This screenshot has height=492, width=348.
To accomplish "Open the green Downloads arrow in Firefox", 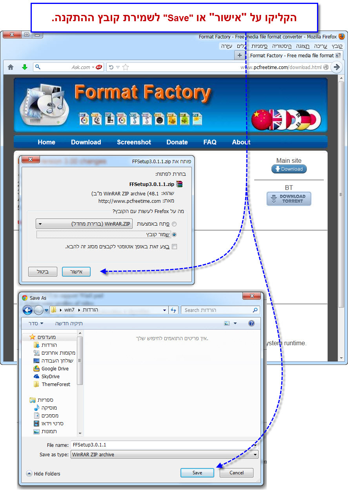I will [25, 67].
